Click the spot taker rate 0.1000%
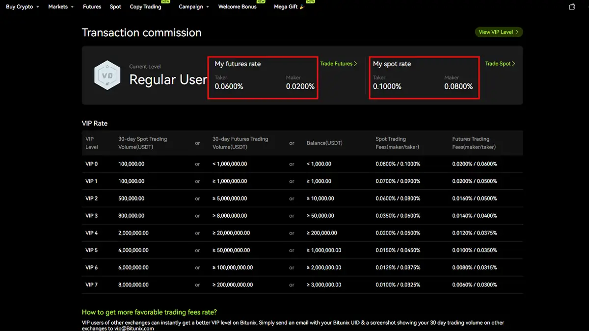Viewport: 589px width, 331px height. (x=387, y=86)
